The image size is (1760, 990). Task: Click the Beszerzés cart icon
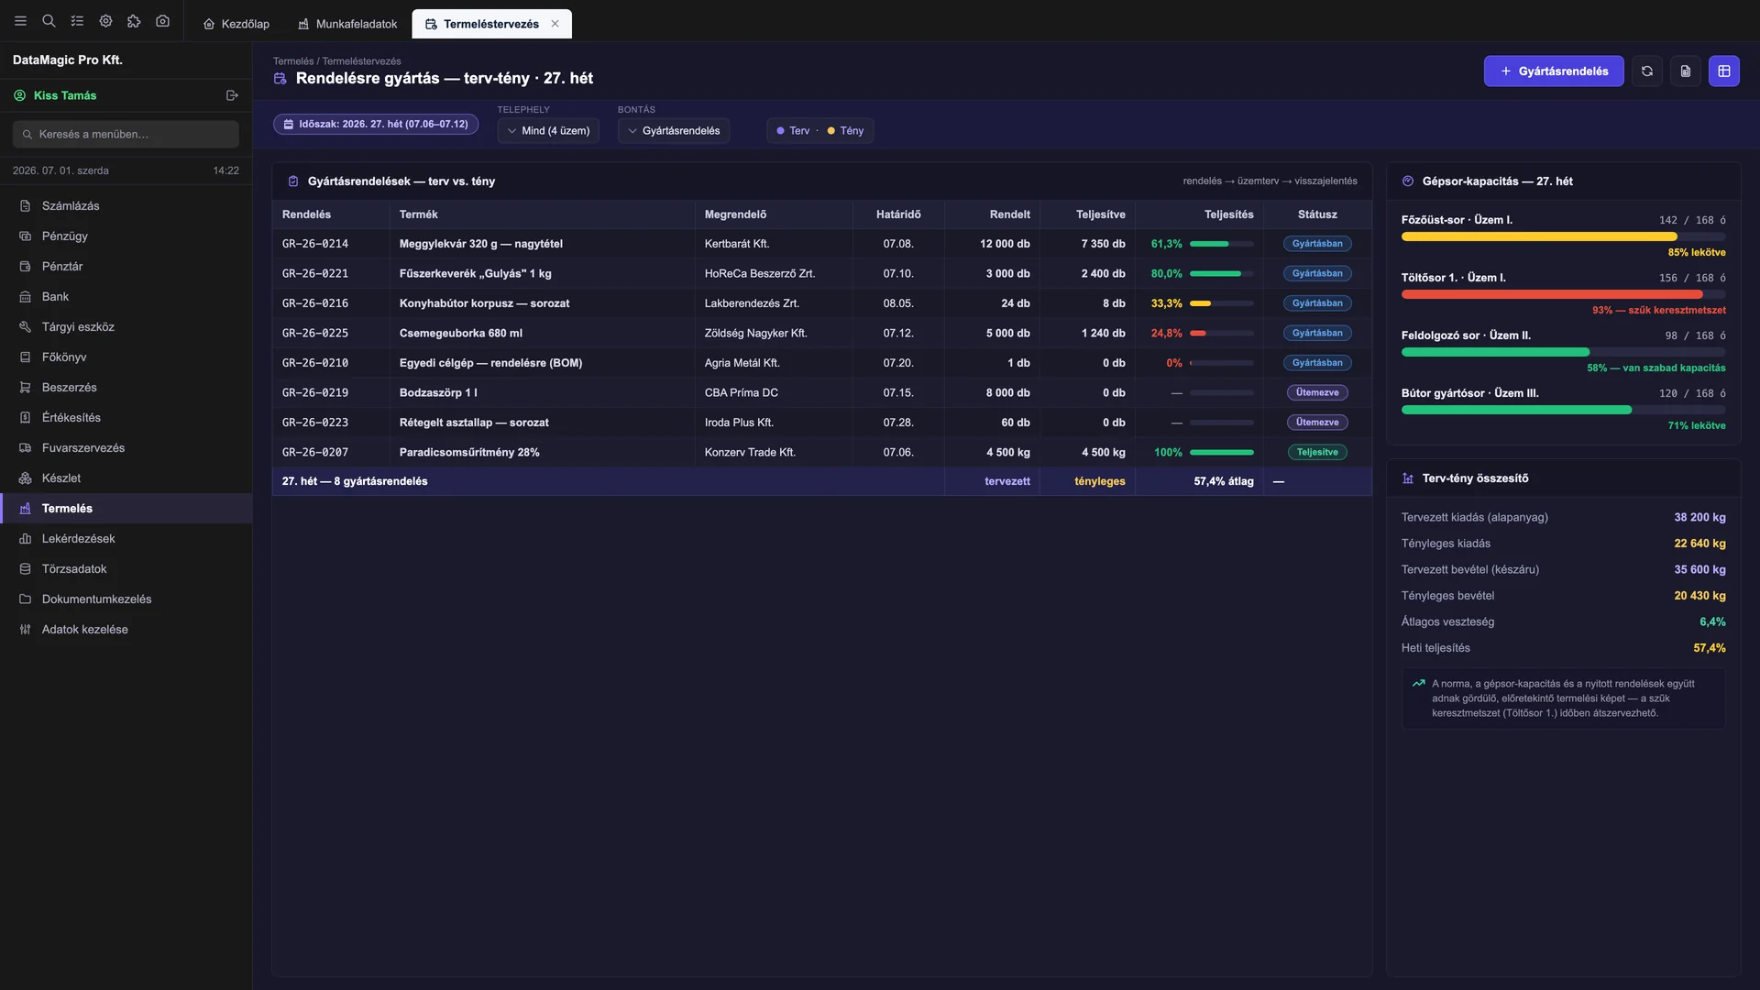(26, 388)
